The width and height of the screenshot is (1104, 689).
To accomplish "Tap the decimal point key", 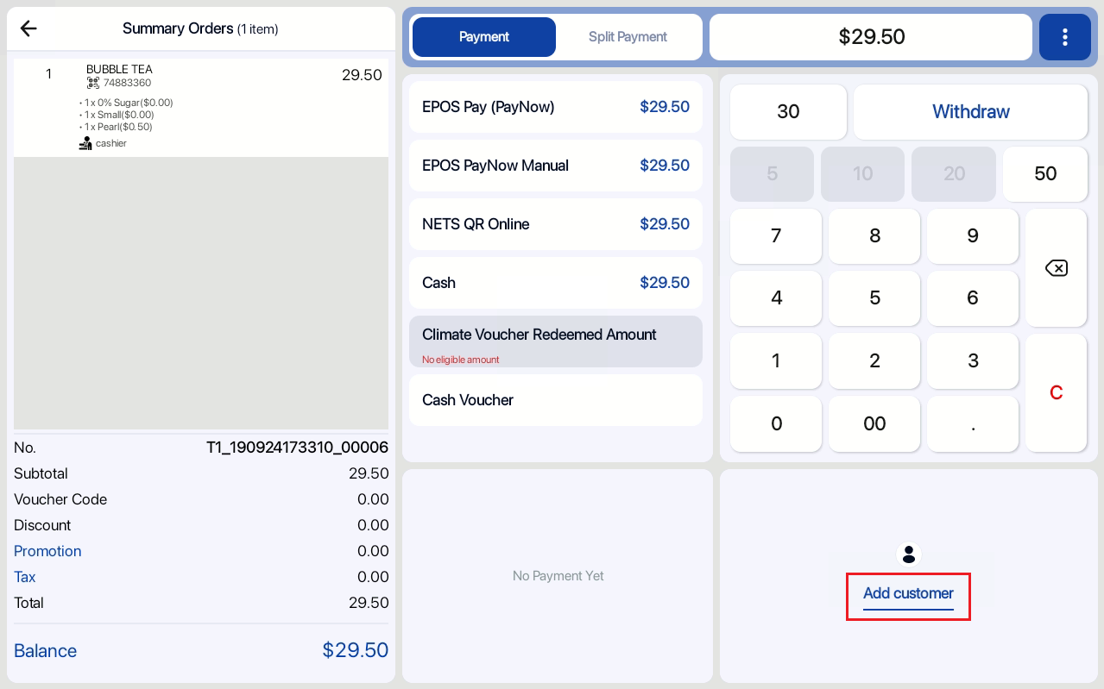I will point(973,423).
